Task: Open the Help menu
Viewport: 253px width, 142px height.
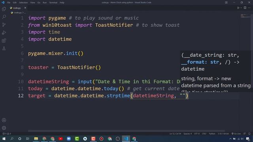Action: point(62,3)
